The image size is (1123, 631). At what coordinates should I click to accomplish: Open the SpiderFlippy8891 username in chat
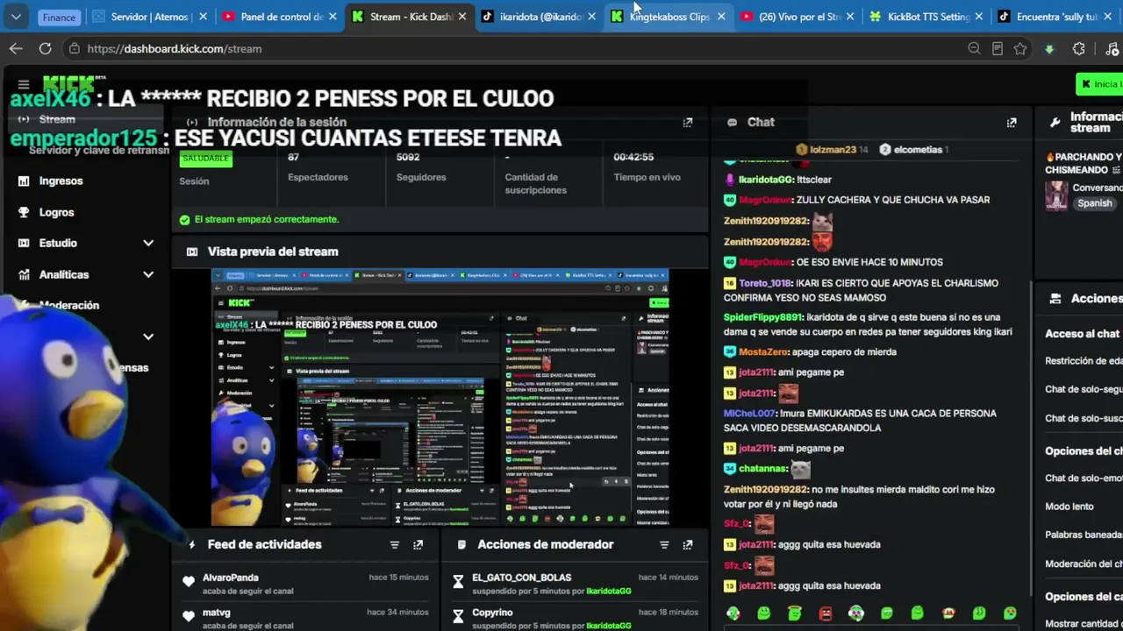pos(763,317)
